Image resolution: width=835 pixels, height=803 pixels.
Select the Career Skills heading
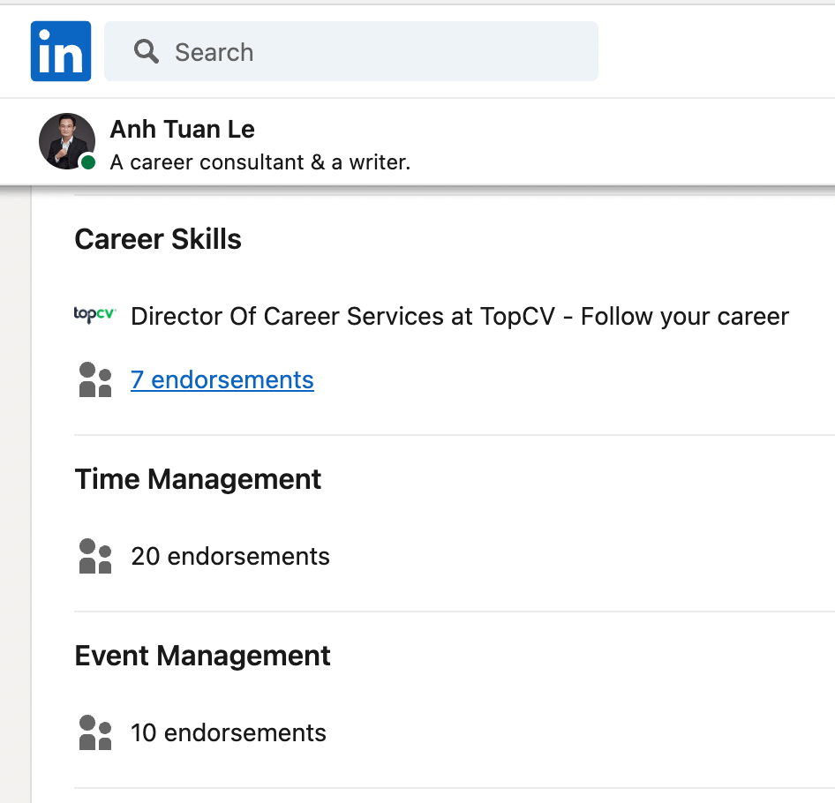pyautogui.click(x=158, y=239)
